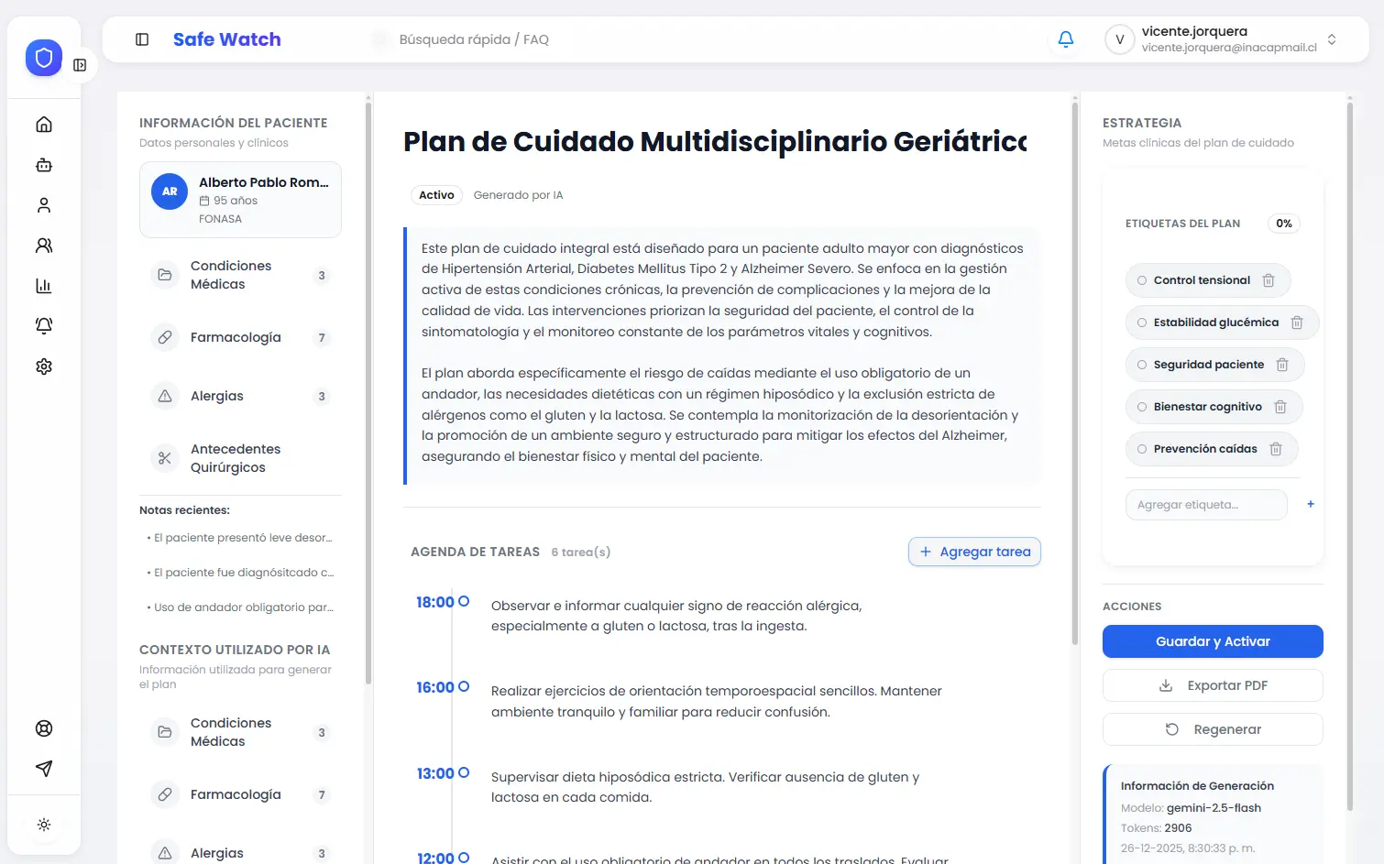Open the settings gear in the sidebar
This screenshot has height=864, width=1384.
tap(43, 366)
